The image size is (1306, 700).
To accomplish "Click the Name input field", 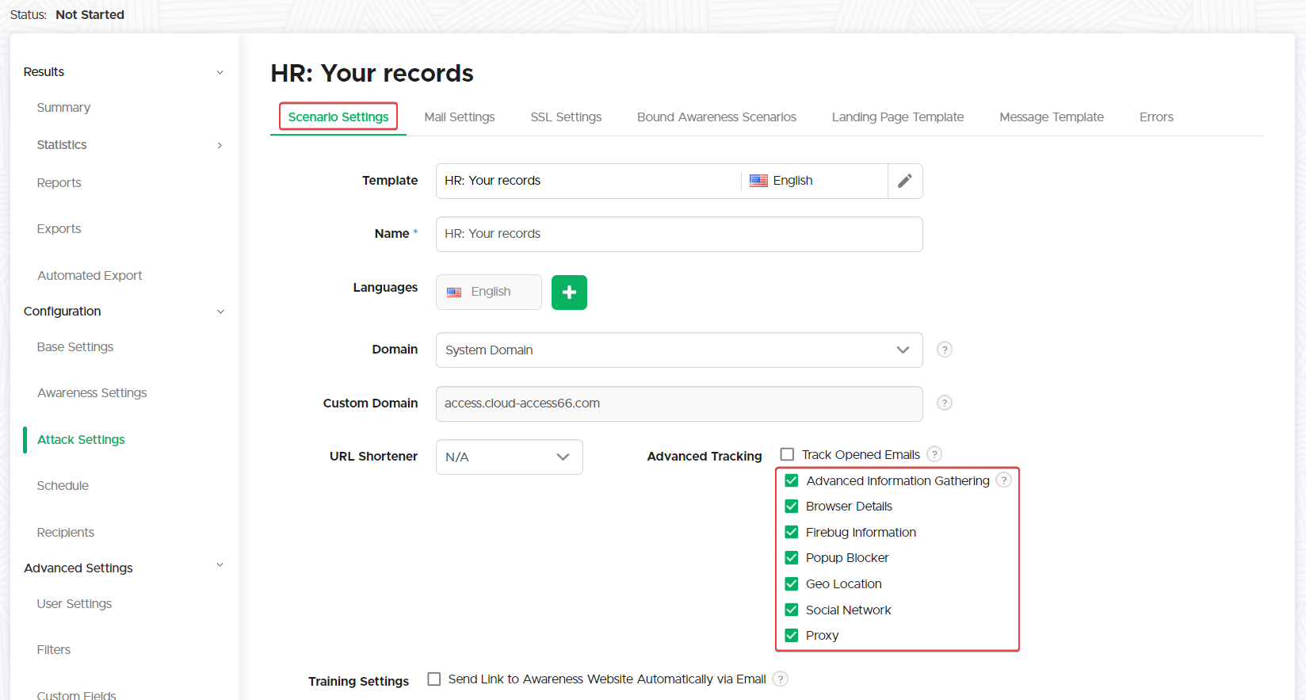I will pos(678,235).
